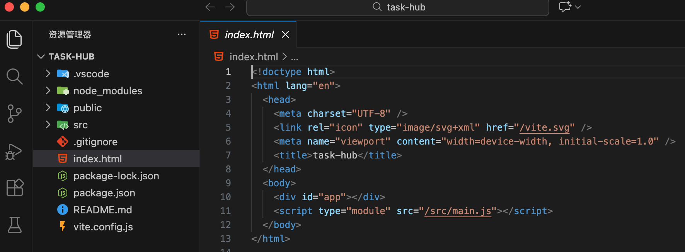The width and height of the screenshot is (685, 252).
Task: Close the index.html tab
Action: click(285, 35)
